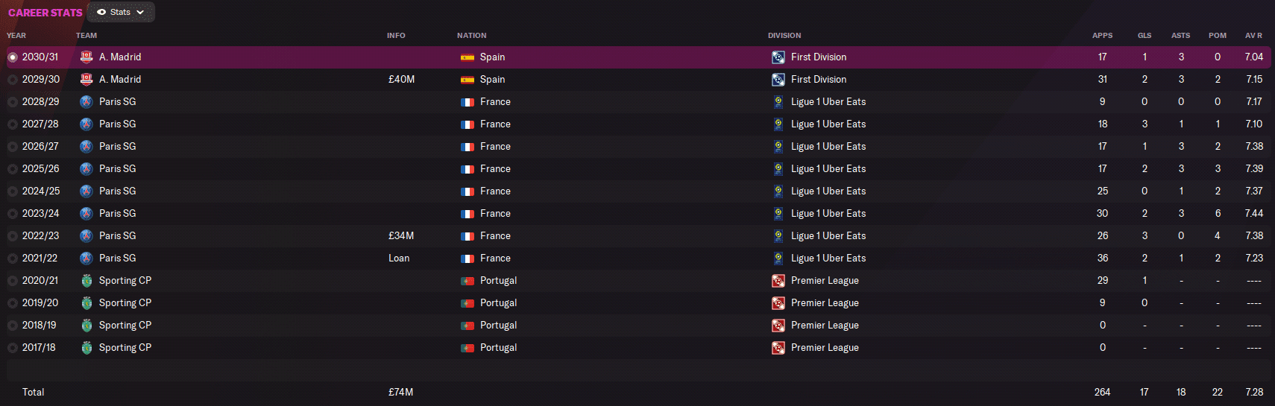The height and width of the screenshot is (406, 1275).
Task: Click A. Madrid club badge in 2030/31 row
Action: point(86,57)
